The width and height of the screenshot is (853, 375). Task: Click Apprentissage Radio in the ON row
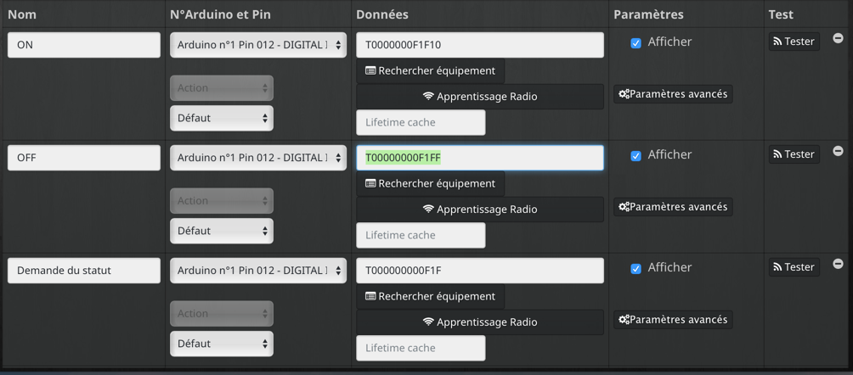pyautogui.click(x=480, y=97)
